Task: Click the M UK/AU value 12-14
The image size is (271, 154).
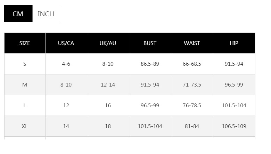Action: pos(108,85)
